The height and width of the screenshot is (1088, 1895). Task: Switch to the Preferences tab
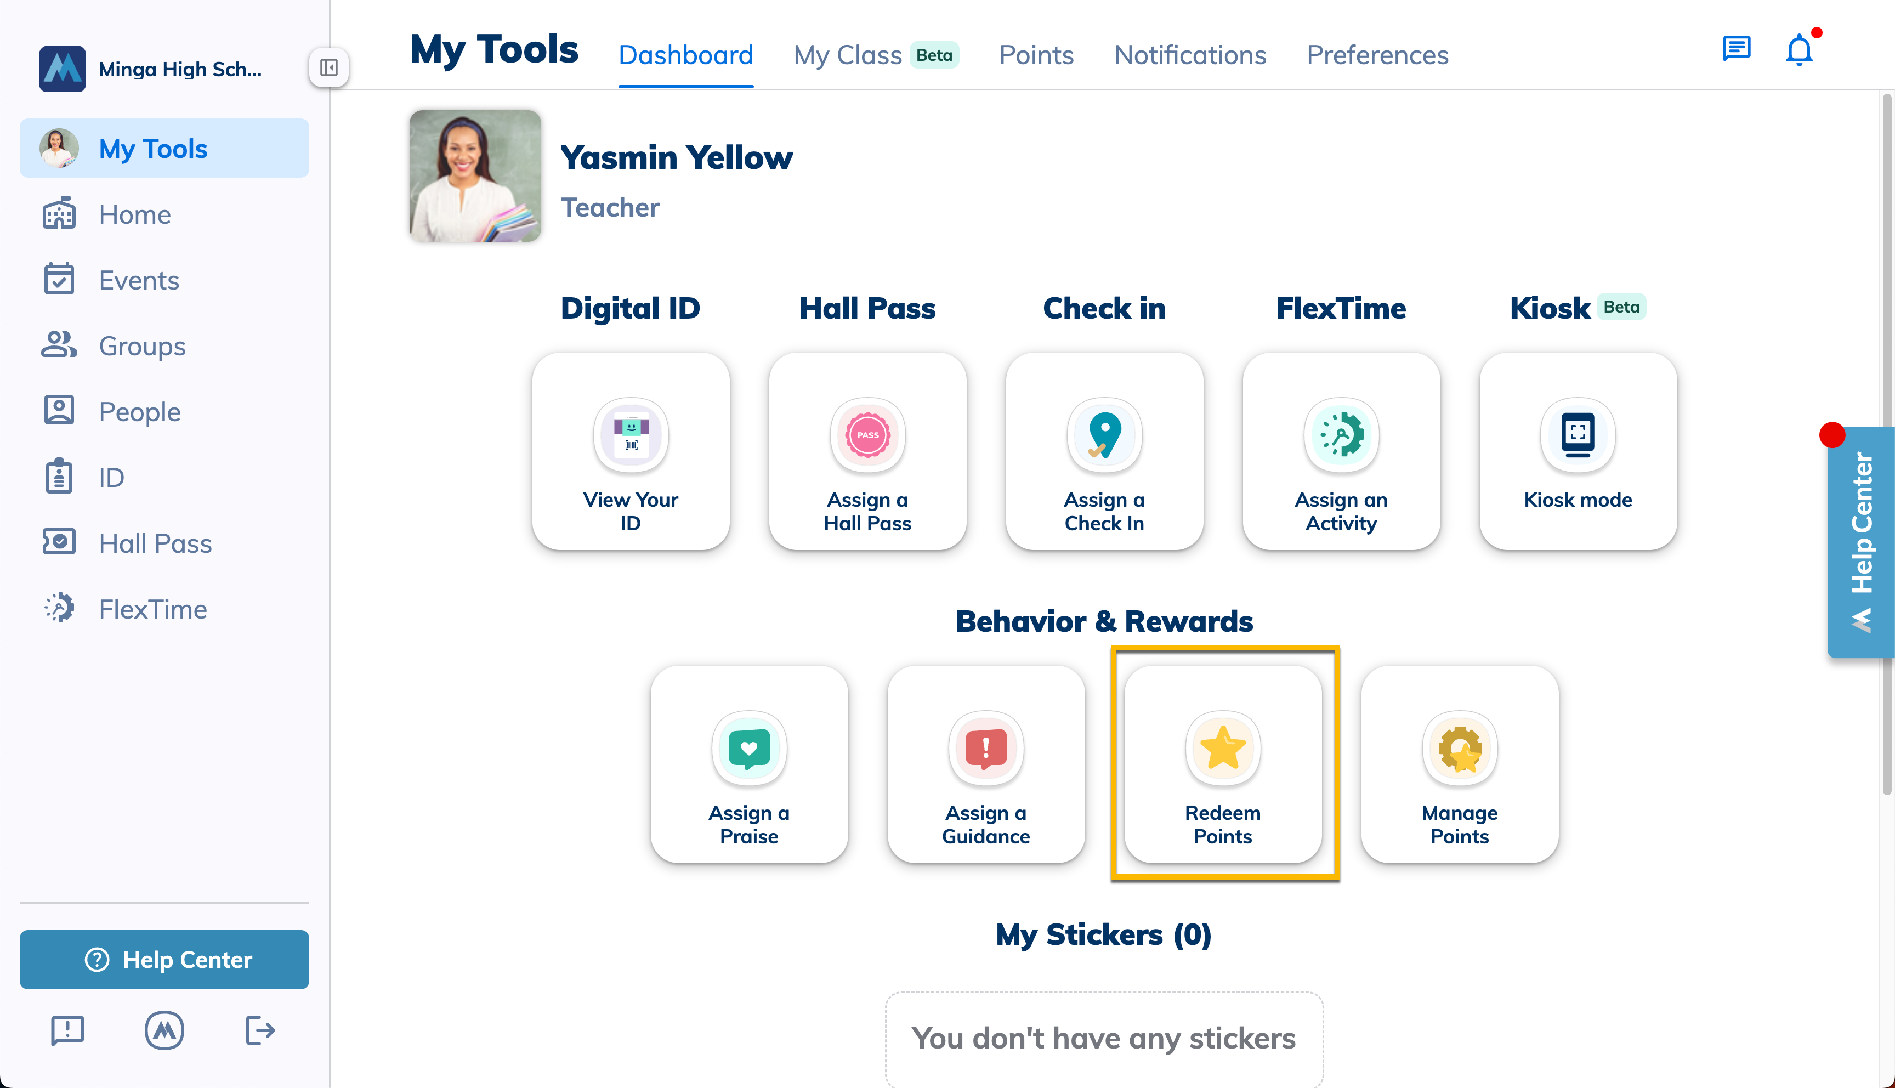pyautogui.click(x=1377, y=54)
